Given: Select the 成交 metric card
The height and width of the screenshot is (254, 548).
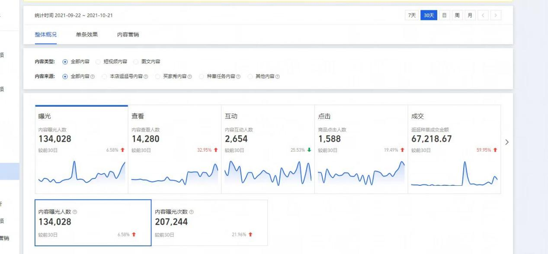Looking at the screenshot, I should tap(454, 149).
